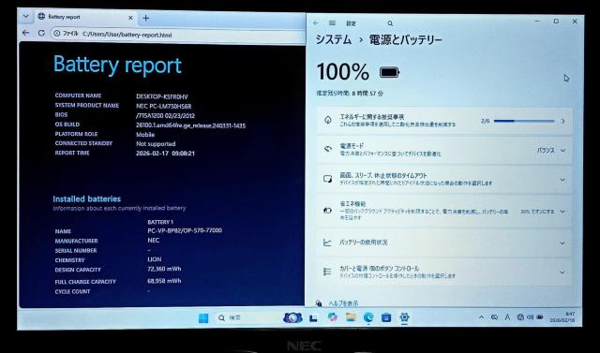The image size is (600, 353).
Task: Open Microsoft Store from the taskbar
Action: (386, 317)
